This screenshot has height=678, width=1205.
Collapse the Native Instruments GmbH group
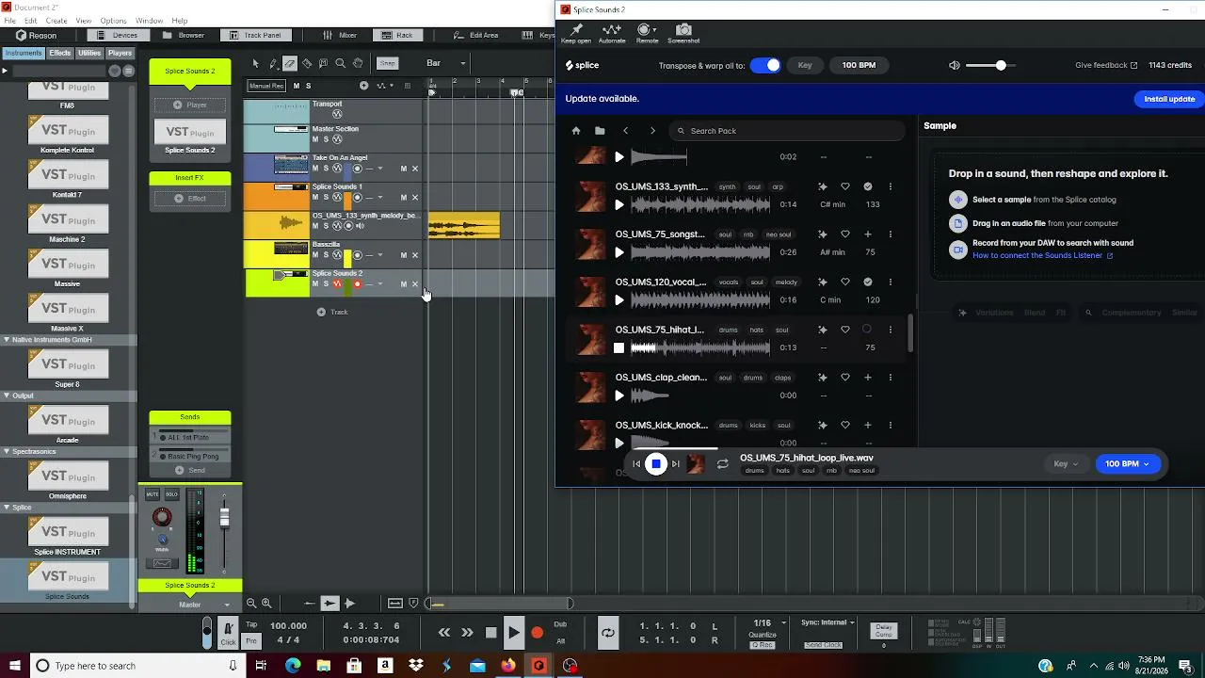pyautogui.click(x=7, y=340)
